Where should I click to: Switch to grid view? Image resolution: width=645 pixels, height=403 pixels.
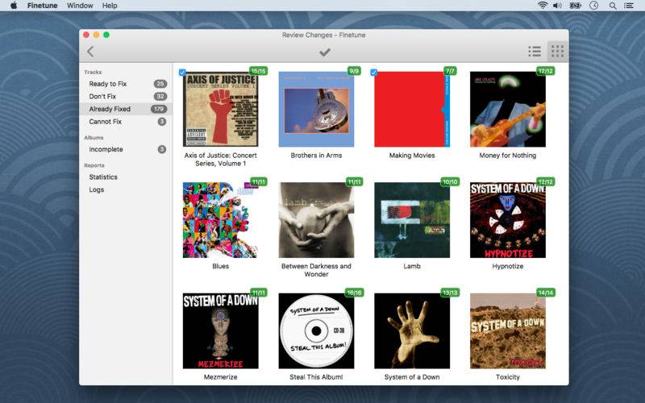(557, 52)
